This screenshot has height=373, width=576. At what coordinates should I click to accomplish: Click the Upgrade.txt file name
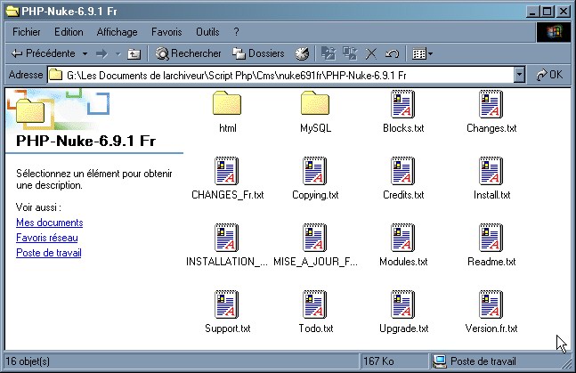pyautogui.click(x=403, y=328)
